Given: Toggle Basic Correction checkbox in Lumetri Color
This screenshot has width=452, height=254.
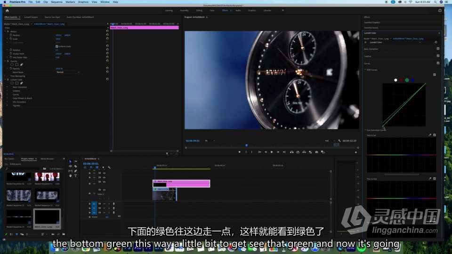Looking at the screenshot, I should [438, 48].
